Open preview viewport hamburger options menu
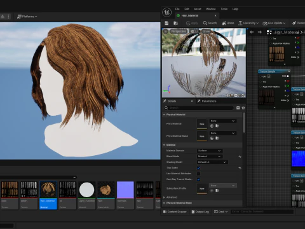305x229 pixels. pyautogui.click(x=166, y=31)
